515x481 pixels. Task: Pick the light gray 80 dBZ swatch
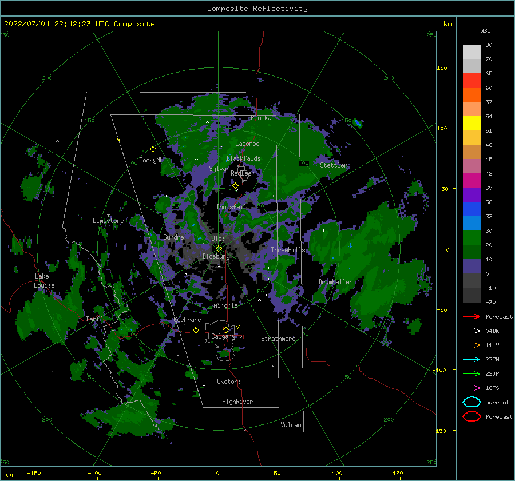click(472, 52)
